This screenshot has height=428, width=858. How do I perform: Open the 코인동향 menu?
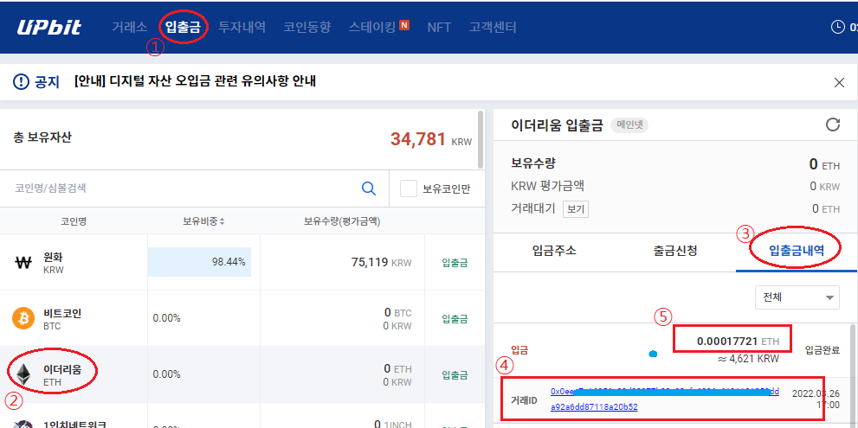307,27
